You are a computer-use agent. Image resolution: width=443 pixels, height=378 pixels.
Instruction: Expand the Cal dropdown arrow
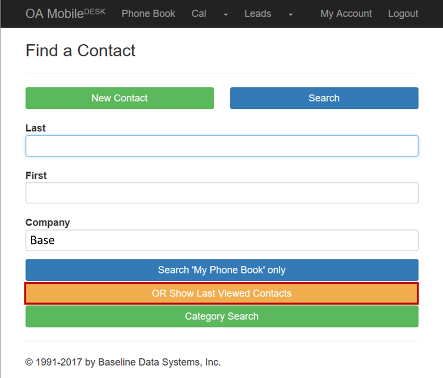(226, 15)
